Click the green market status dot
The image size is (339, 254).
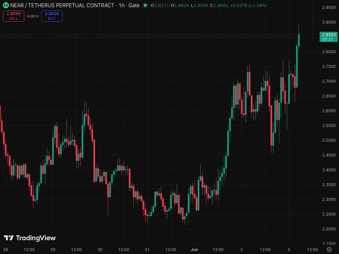click(146, 5)
